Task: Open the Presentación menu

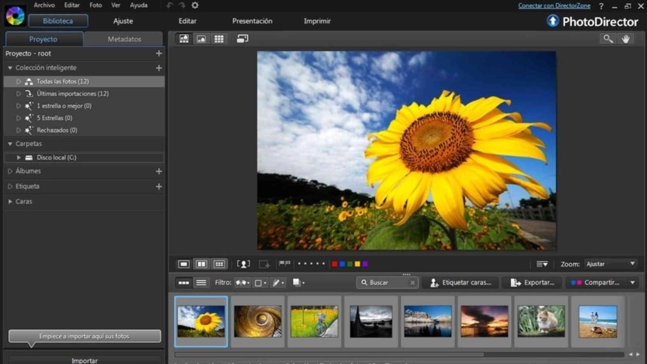Action: pyautogui.click(x=252, y=21)
